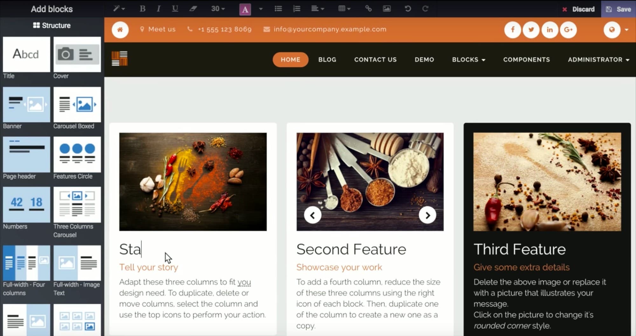
Task: Select the Cover block thumbnail
Action: (x=77, y=54)
